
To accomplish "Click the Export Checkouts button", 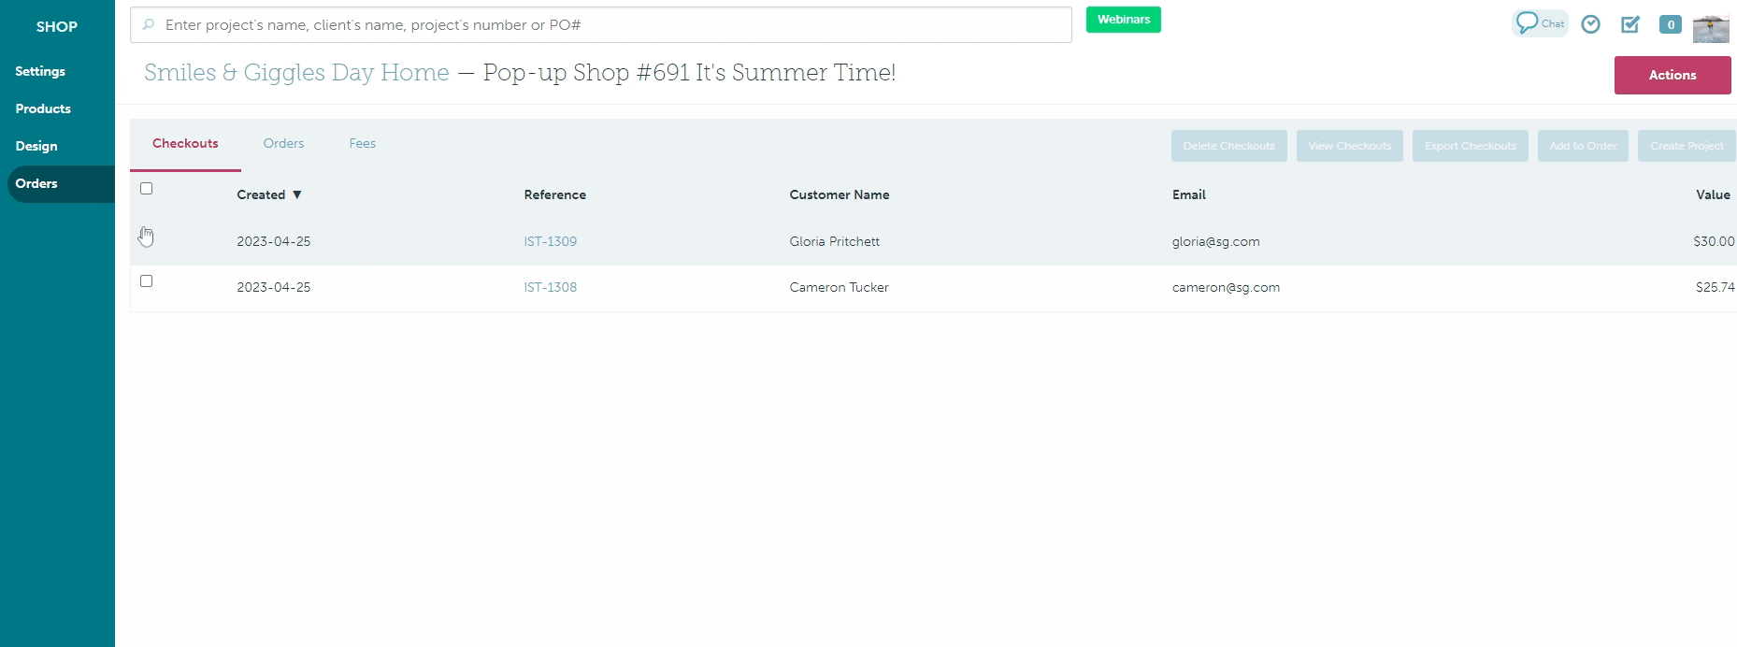I will coord(1470,146).
